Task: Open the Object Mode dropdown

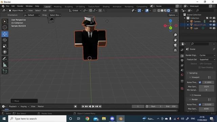Action: 17,11
